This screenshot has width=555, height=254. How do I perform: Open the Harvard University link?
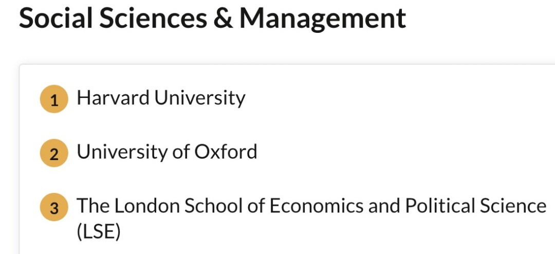tap(161, 98)
